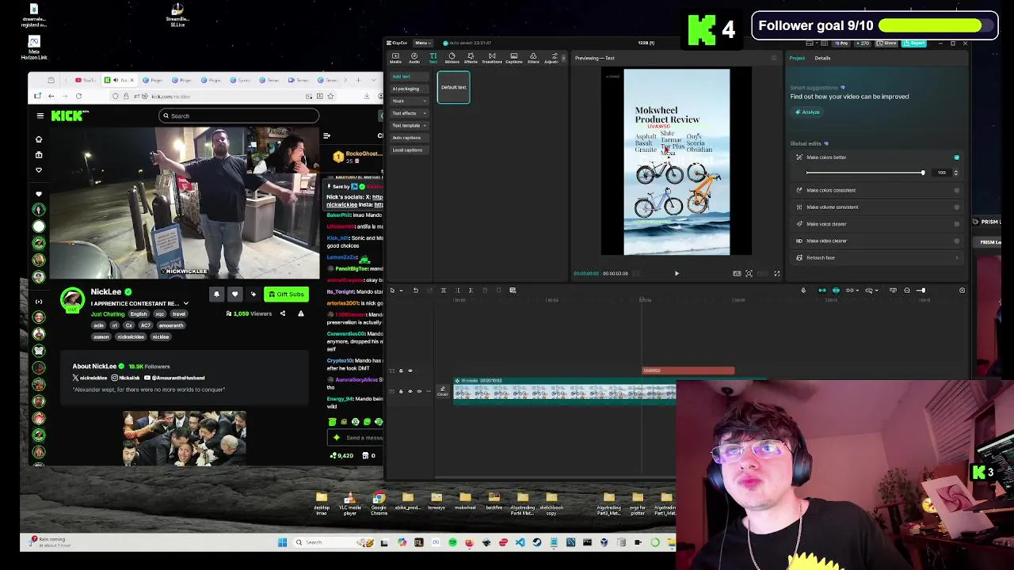Lock the text track in the timeline

click(x=401, y=370)
